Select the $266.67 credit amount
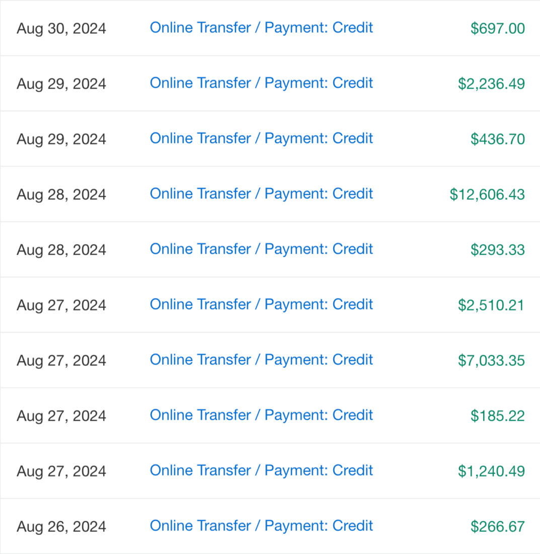 (x=497, y=526)
